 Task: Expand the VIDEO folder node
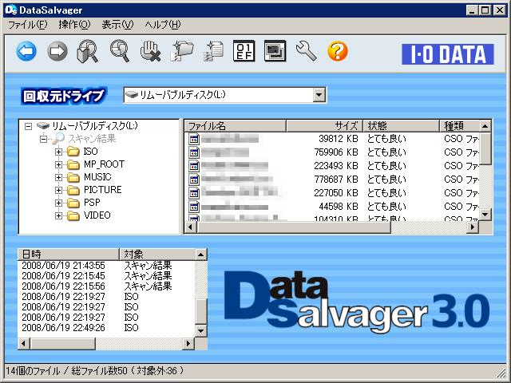click(58, 215)
